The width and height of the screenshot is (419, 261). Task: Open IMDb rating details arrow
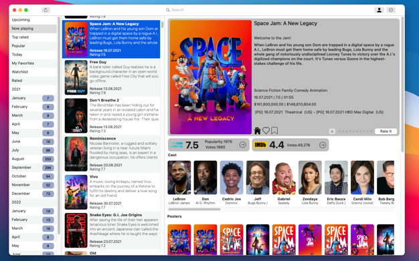[x=323, y=145]
